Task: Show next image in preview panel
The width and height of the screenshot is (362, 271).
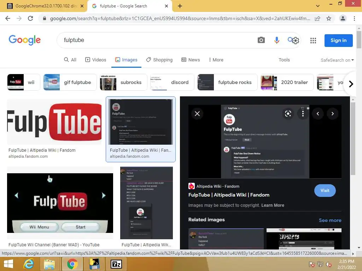Action: pos(332,114)
